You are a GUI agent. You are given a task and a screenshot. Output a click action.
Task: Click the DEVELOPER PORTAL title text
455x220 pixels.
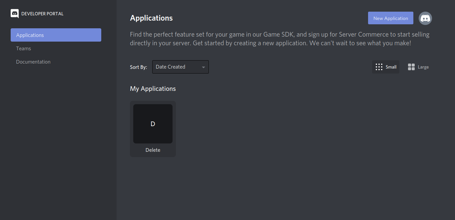tap(42, 14)
